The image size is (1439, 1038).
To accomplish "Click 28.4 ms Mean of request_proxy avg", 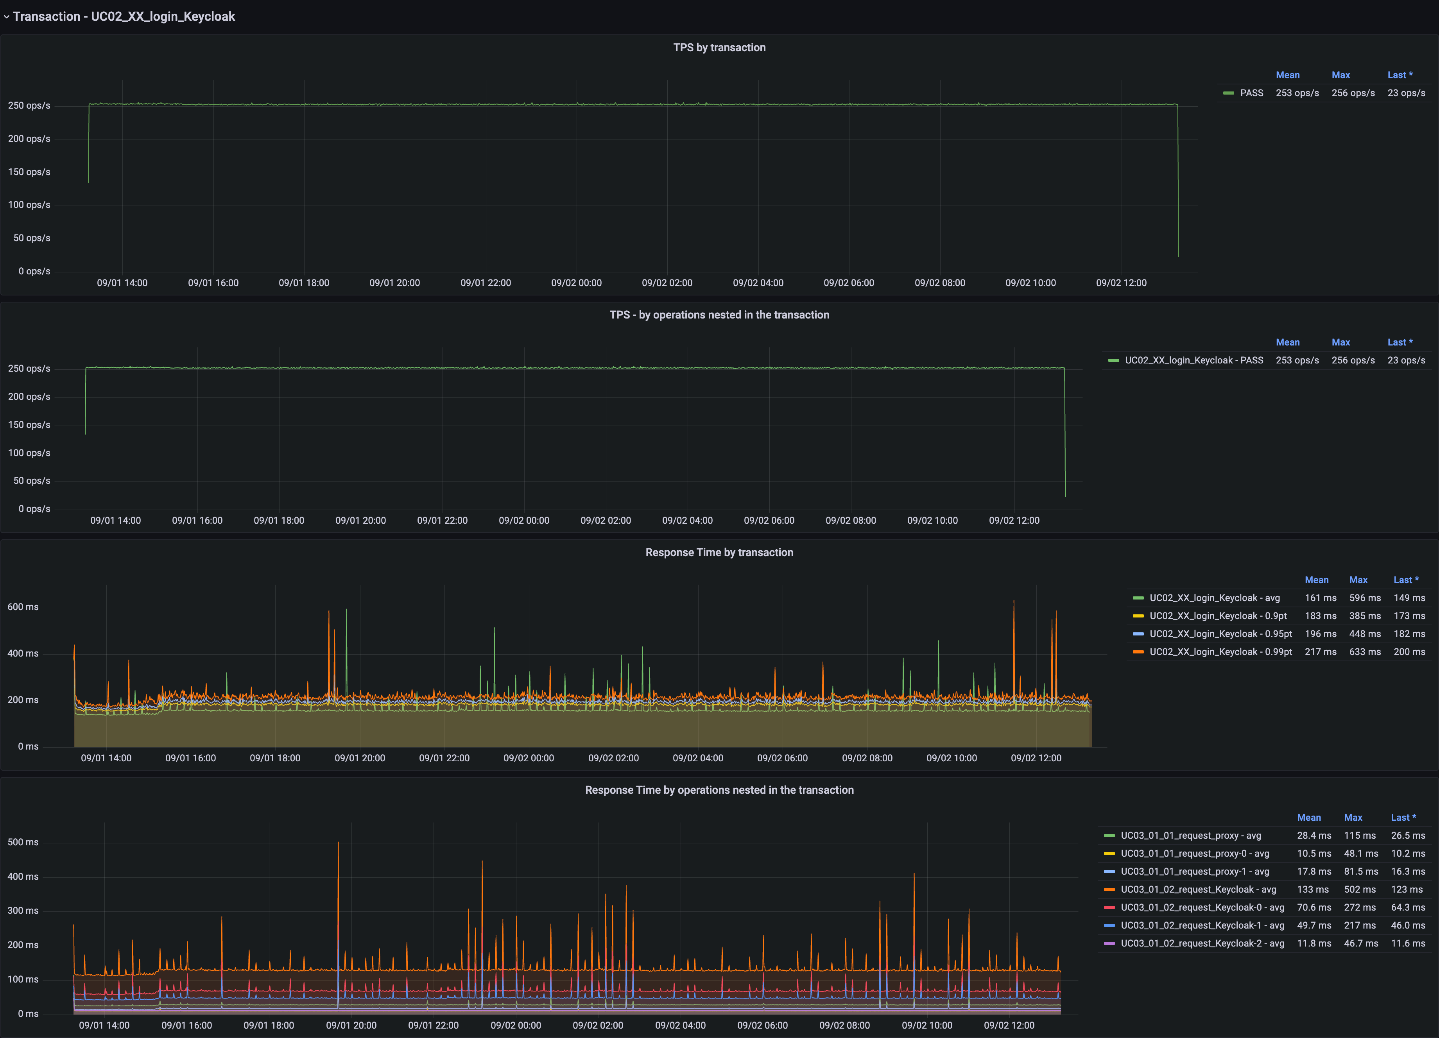I will (1314, 836).
